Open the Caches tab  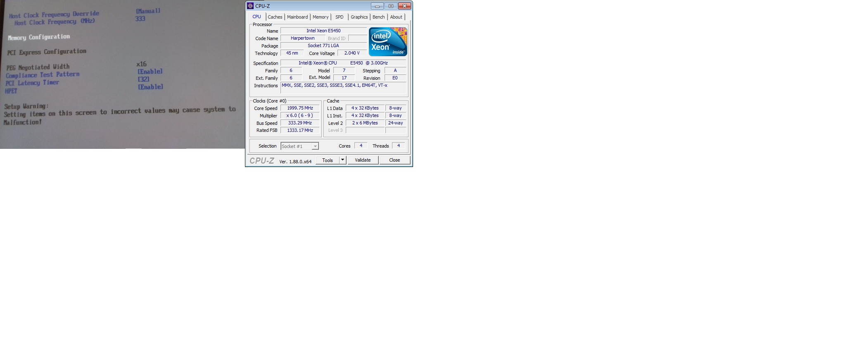[x=275, y=17]
